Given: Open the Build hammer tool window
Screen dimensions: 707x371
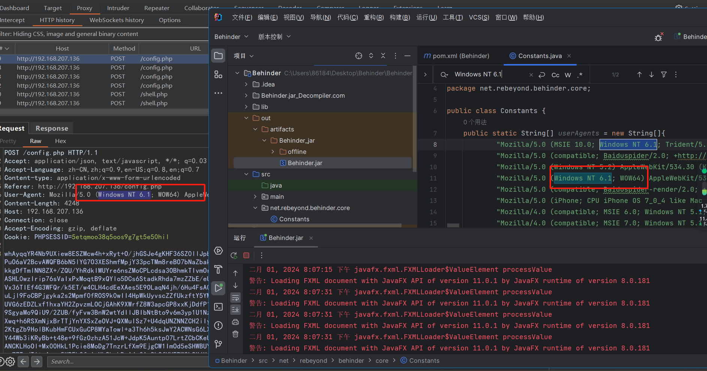Looking at the screenshot, I should click(x=218, y=270).
